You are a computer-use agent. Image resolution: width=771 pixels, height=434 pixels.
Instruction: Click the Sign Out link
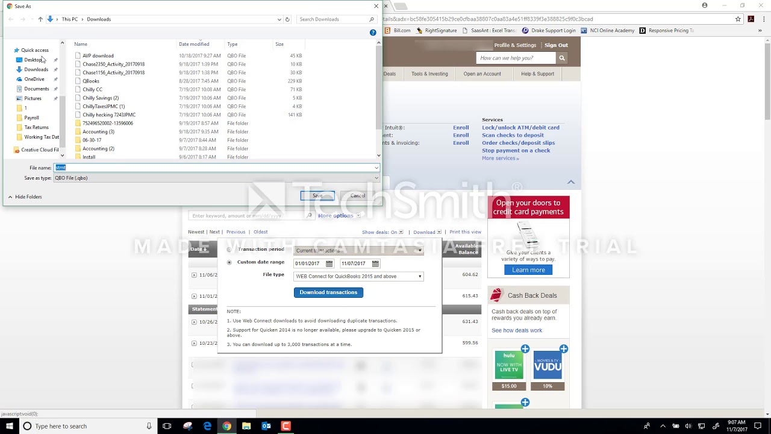click(x=555, y=45)
